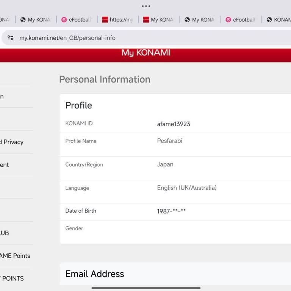Switch to the second globe-icon My KONA tab
Image resolution: width=291 pixels, height=291 pixels.
pos(200,20)
